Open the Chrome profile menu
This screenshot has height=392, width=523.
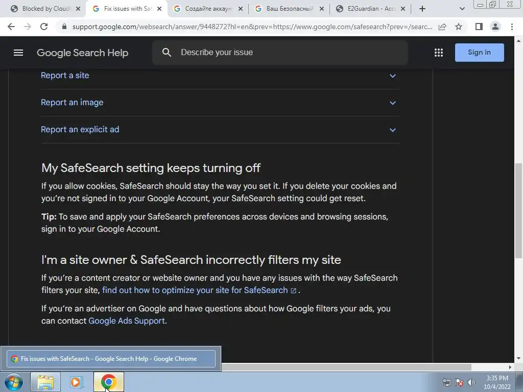tap(495, 27)
